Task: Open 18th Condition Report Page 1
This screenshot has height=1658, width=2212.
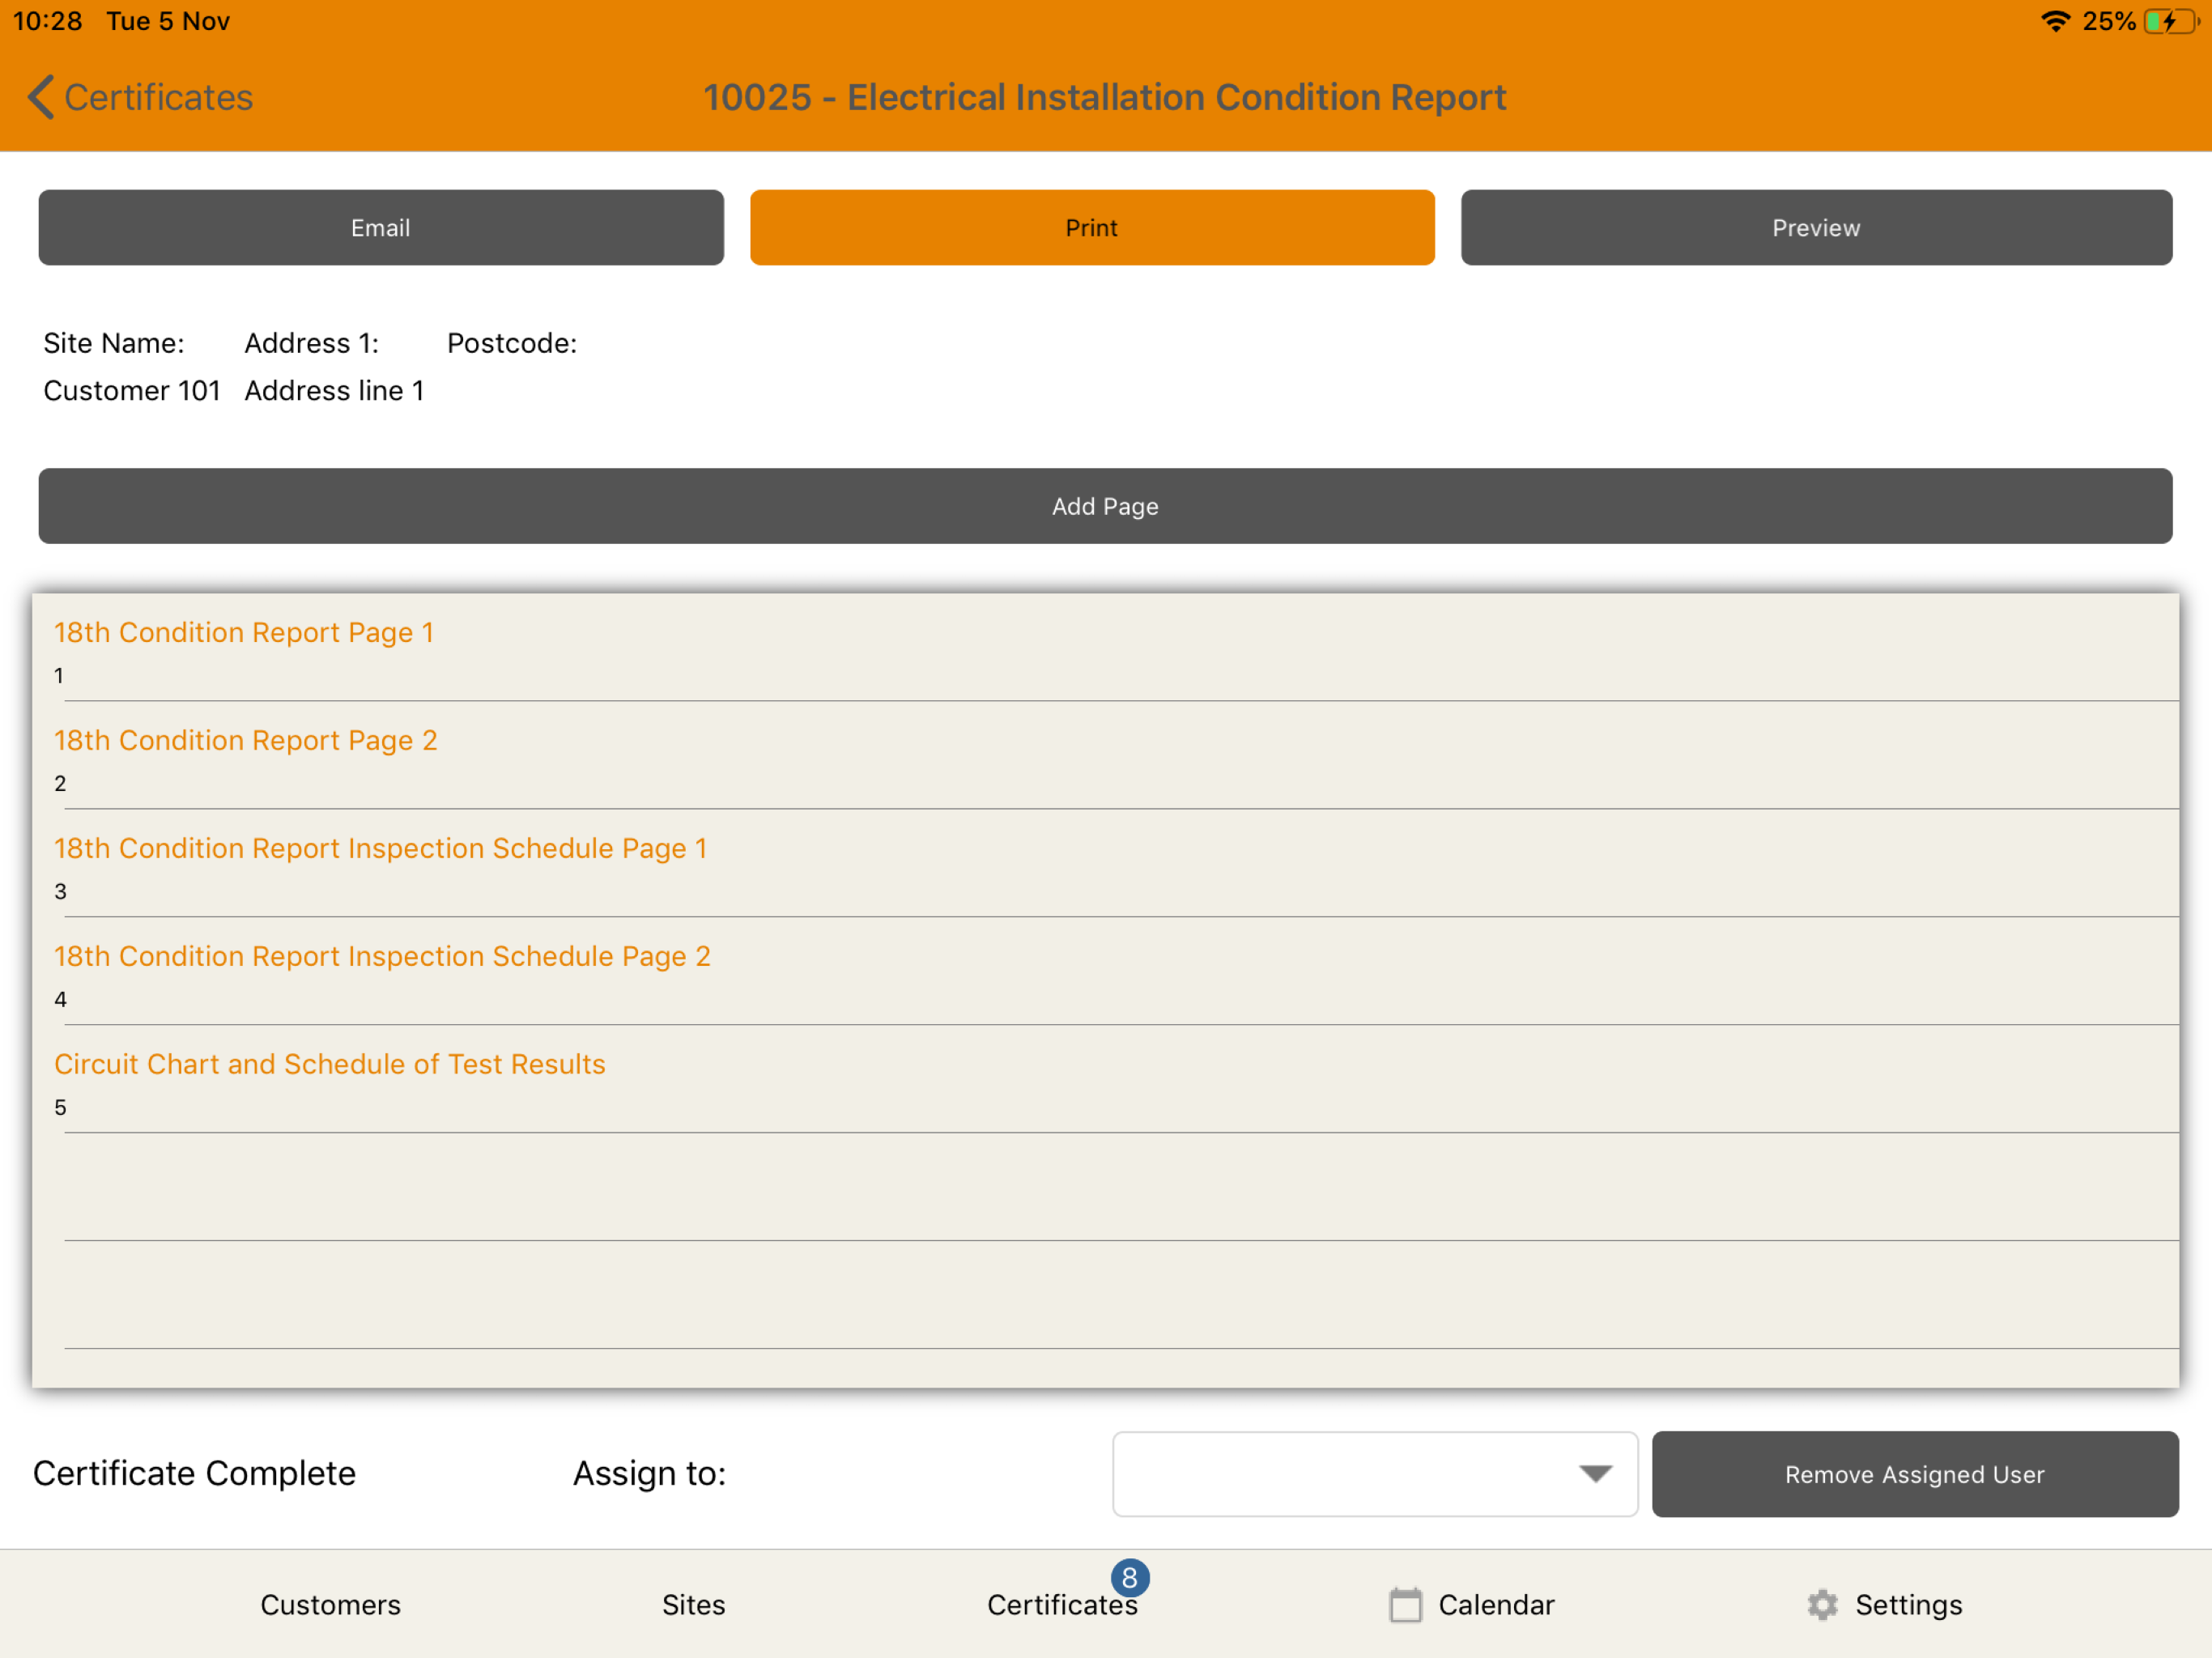Action: tap(1105, 648)
